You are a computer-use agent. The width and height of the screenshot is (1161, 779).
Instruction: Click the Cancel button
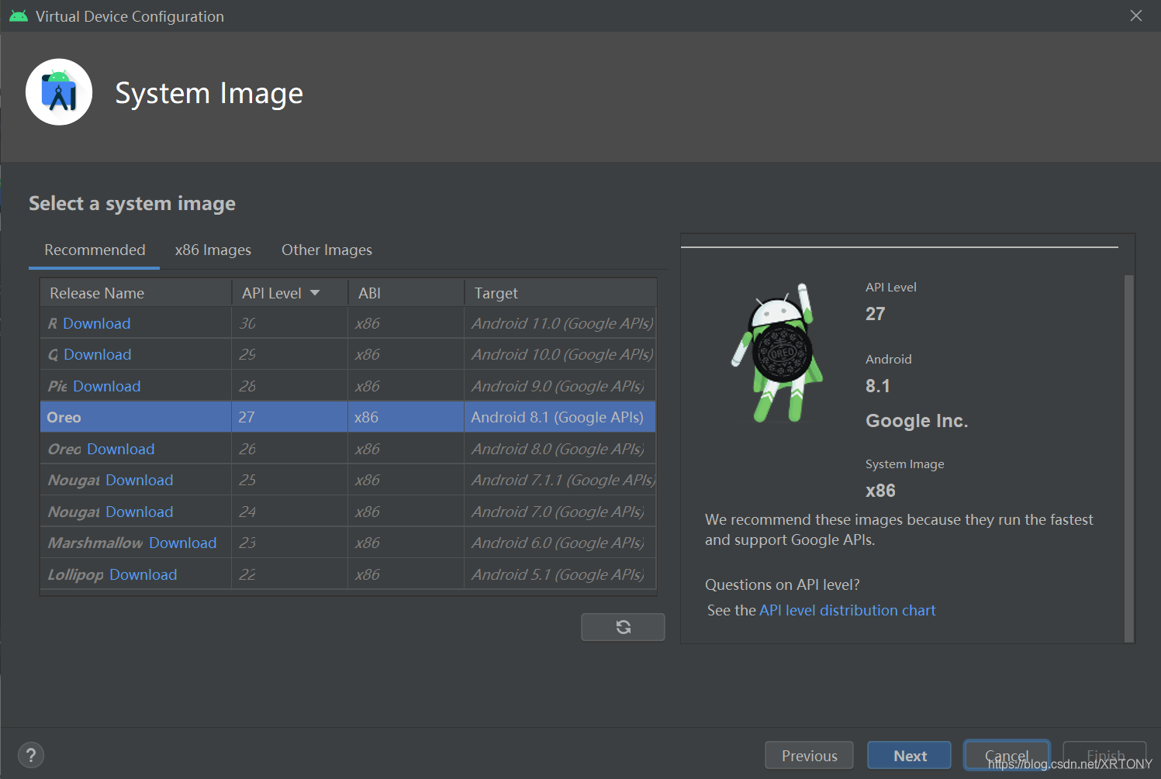(x=1007, y=756)
